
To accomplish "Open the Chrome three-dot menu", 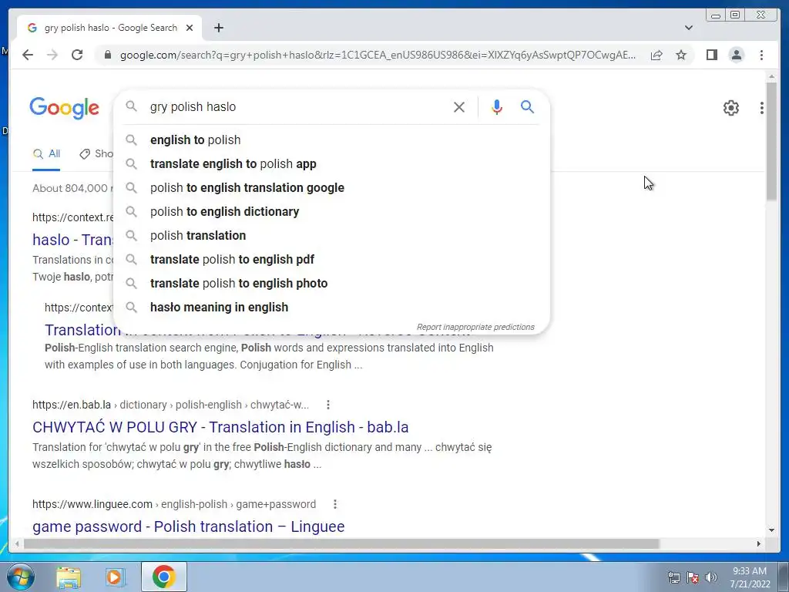I will click(x=761, y=55).
